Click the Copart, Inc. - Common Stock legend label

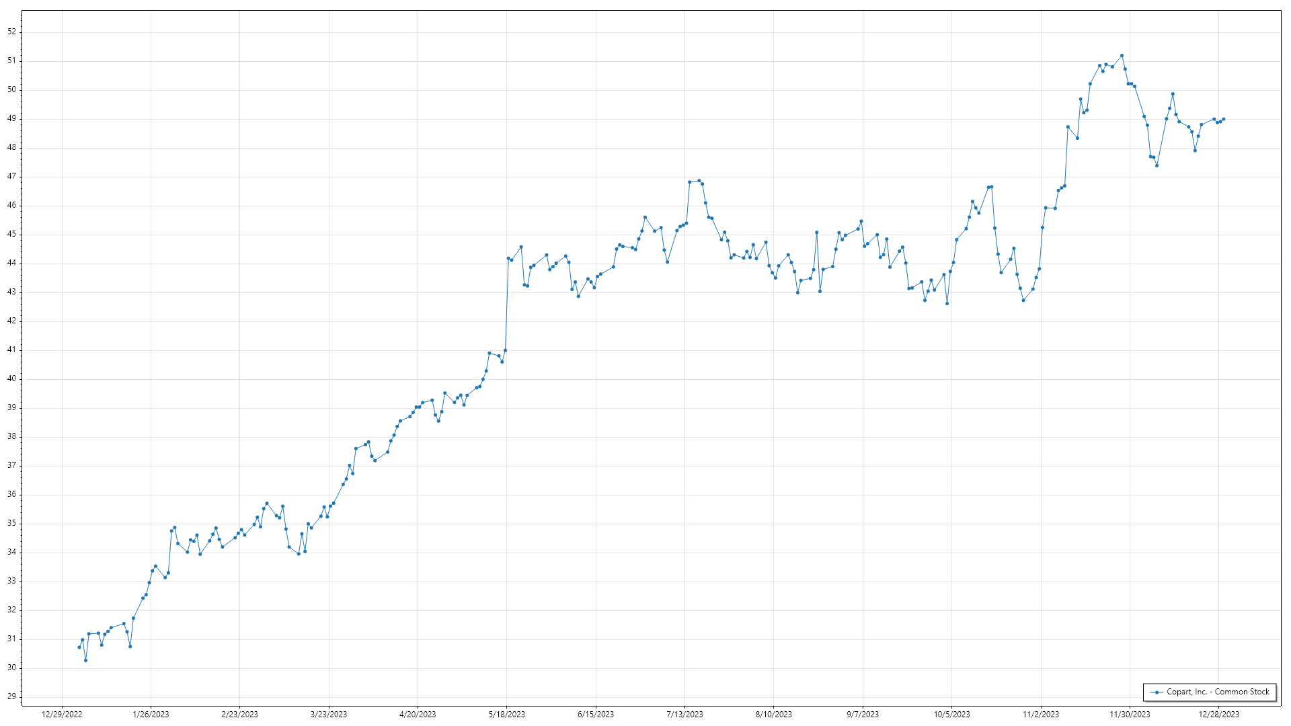tap(1218, 692)
